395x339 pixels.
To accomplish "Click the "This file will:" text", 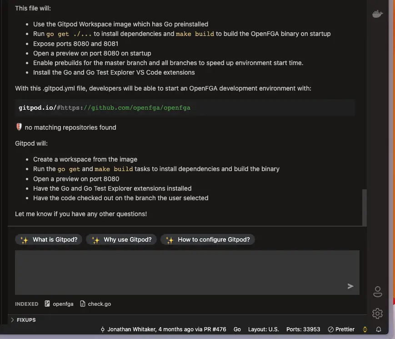I will (x=33, y=8).
